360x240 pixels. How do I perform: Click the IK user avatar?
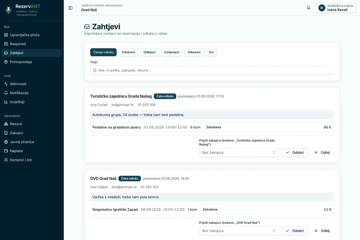(322, 8)
